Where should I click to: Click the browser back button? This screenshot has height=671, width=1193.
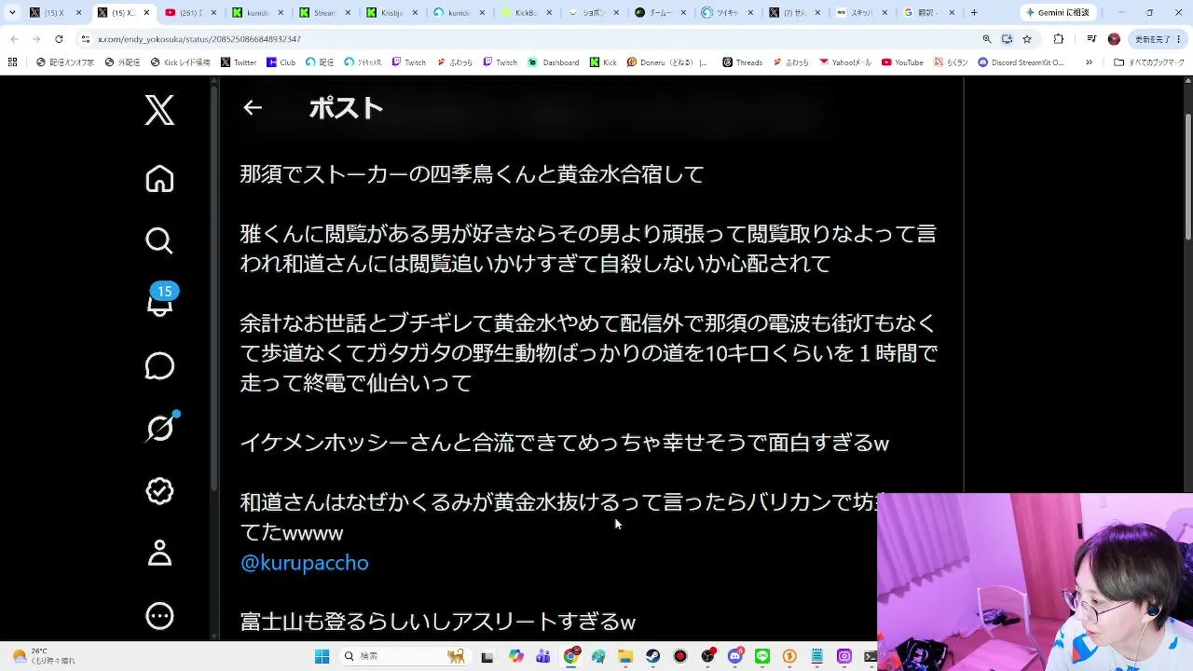click(x=14, y=39)
